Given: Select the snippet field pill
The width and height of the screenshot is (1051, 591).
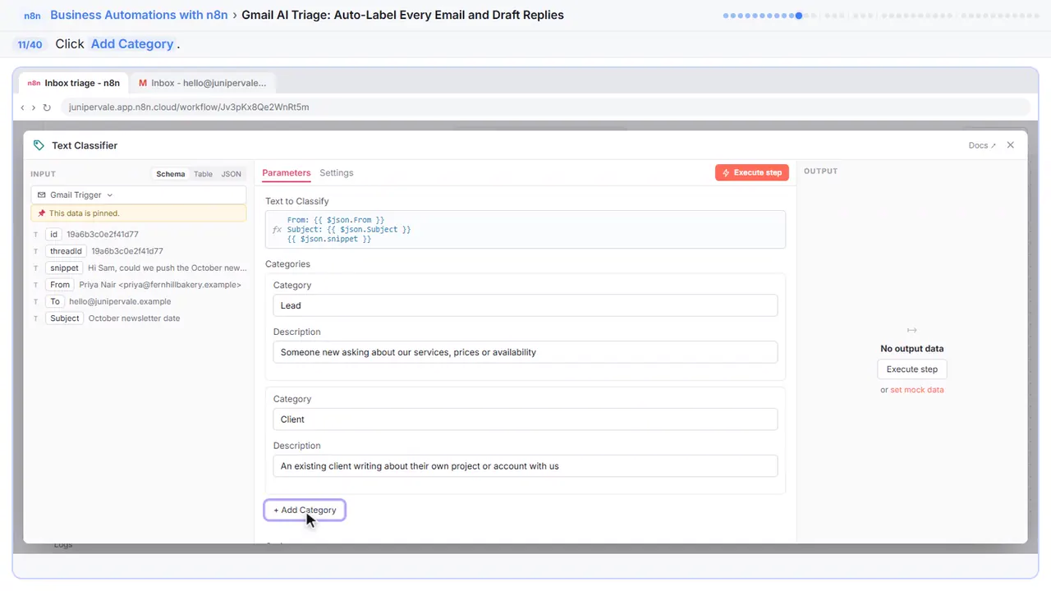Looking at the screenshot, I should coord(64,268).
